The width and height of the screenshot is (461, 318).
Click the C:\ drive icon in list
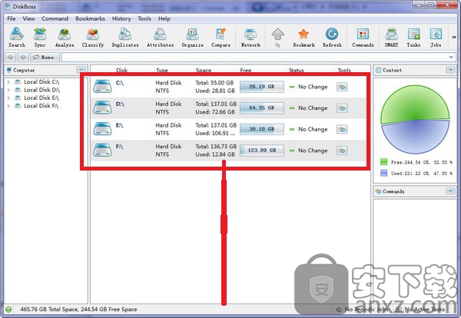point(102,87)
